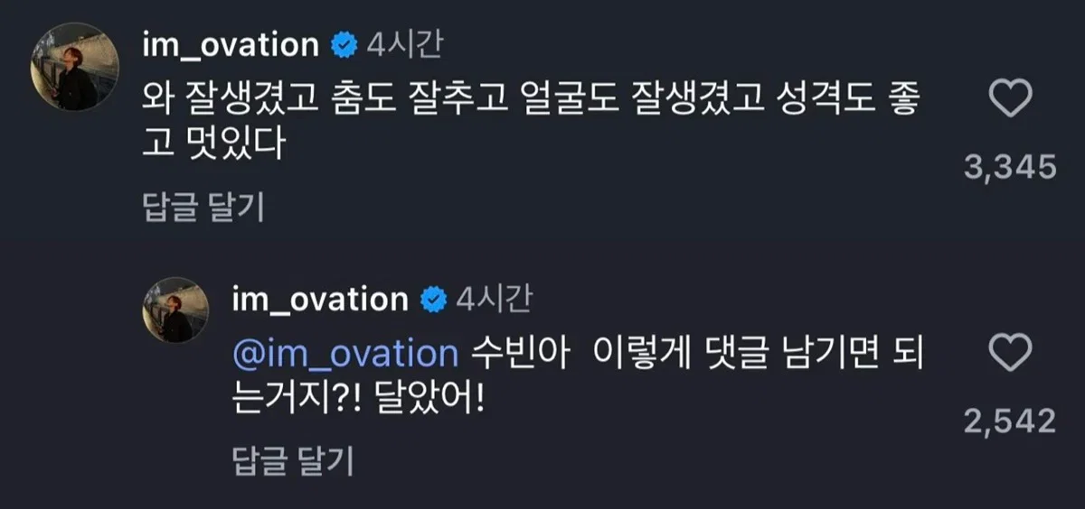Click 답글 달기 under the top comment

point(203,208)
